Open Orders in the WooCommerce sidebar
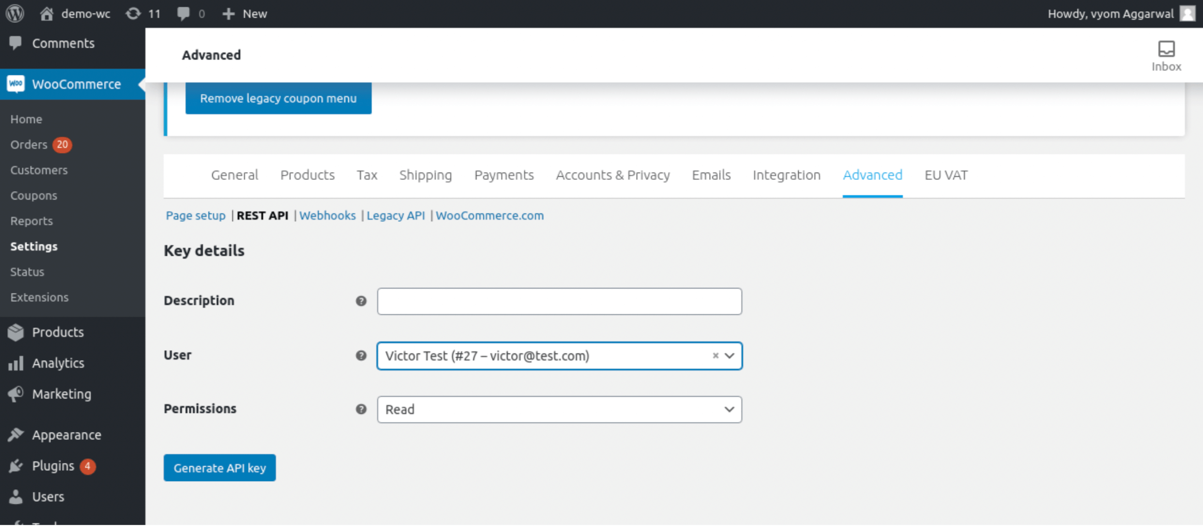This screenshot has height=526, width=1203. [x=29, y=145]
